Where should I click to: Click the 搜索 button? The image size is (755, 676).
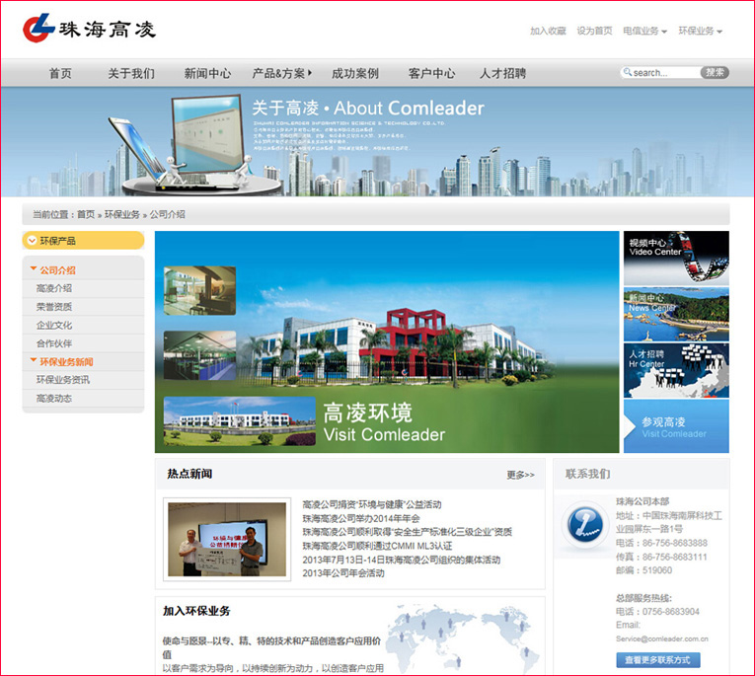coord(715,72)
